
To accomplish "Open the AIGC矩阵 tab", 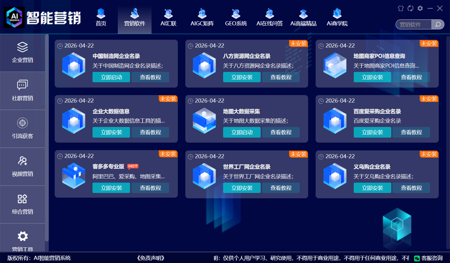I will [202, 18].
